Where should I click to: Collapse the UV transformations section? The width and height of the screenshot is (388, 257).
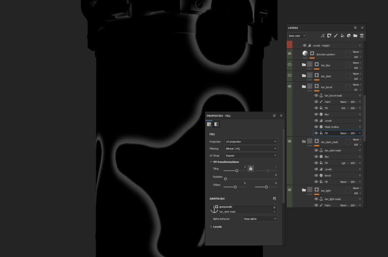tap(211, 162)
